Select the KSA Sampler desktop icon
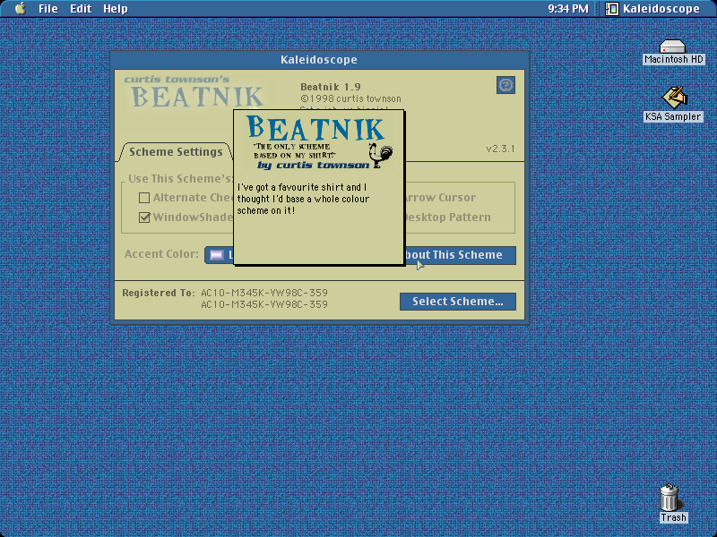The width and height of the screenshot is (717, 537). pyautogui.click(x=673, y=104)
